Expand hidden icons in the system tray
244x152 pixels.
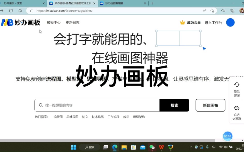tap(191, 147)
